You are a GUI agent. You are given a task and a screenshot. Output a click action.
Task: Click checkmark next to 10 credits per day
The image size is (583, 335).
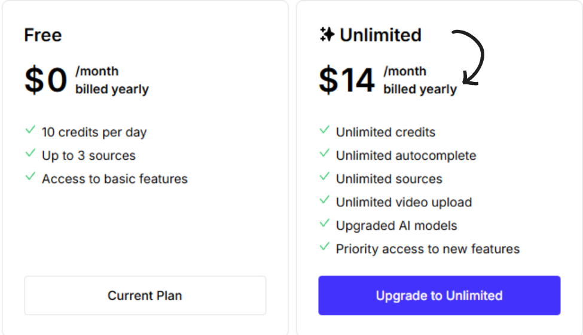coord(30,130)
